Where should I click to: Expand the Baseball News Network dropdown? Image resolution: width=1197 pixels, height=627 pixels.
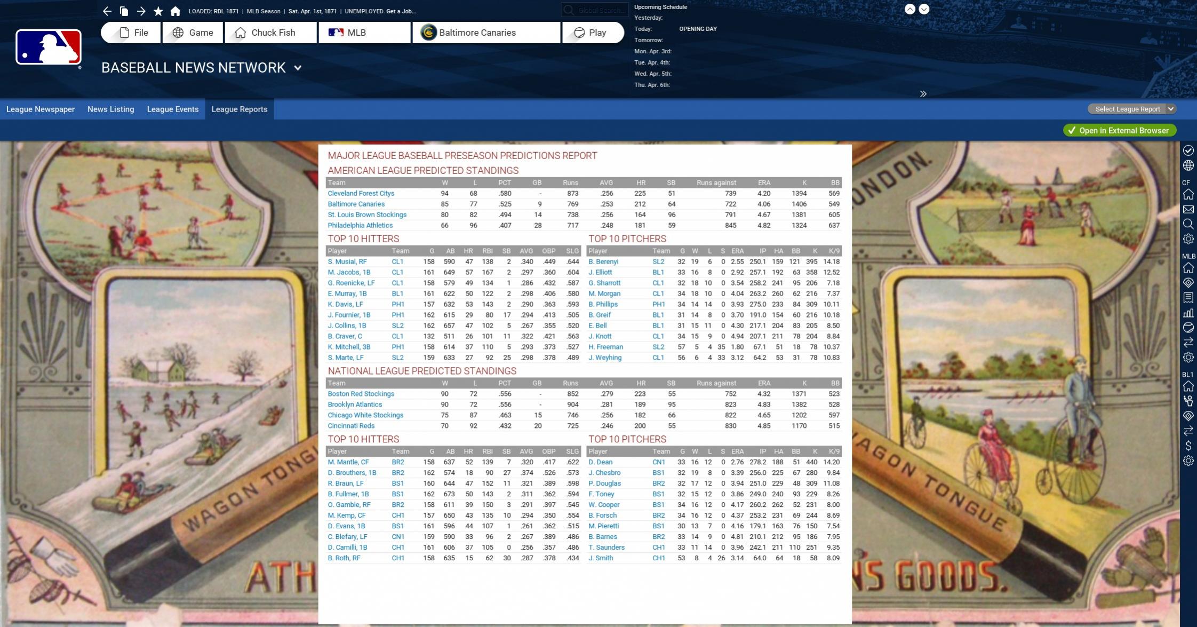pyautogui.click(x=298, y=68)
